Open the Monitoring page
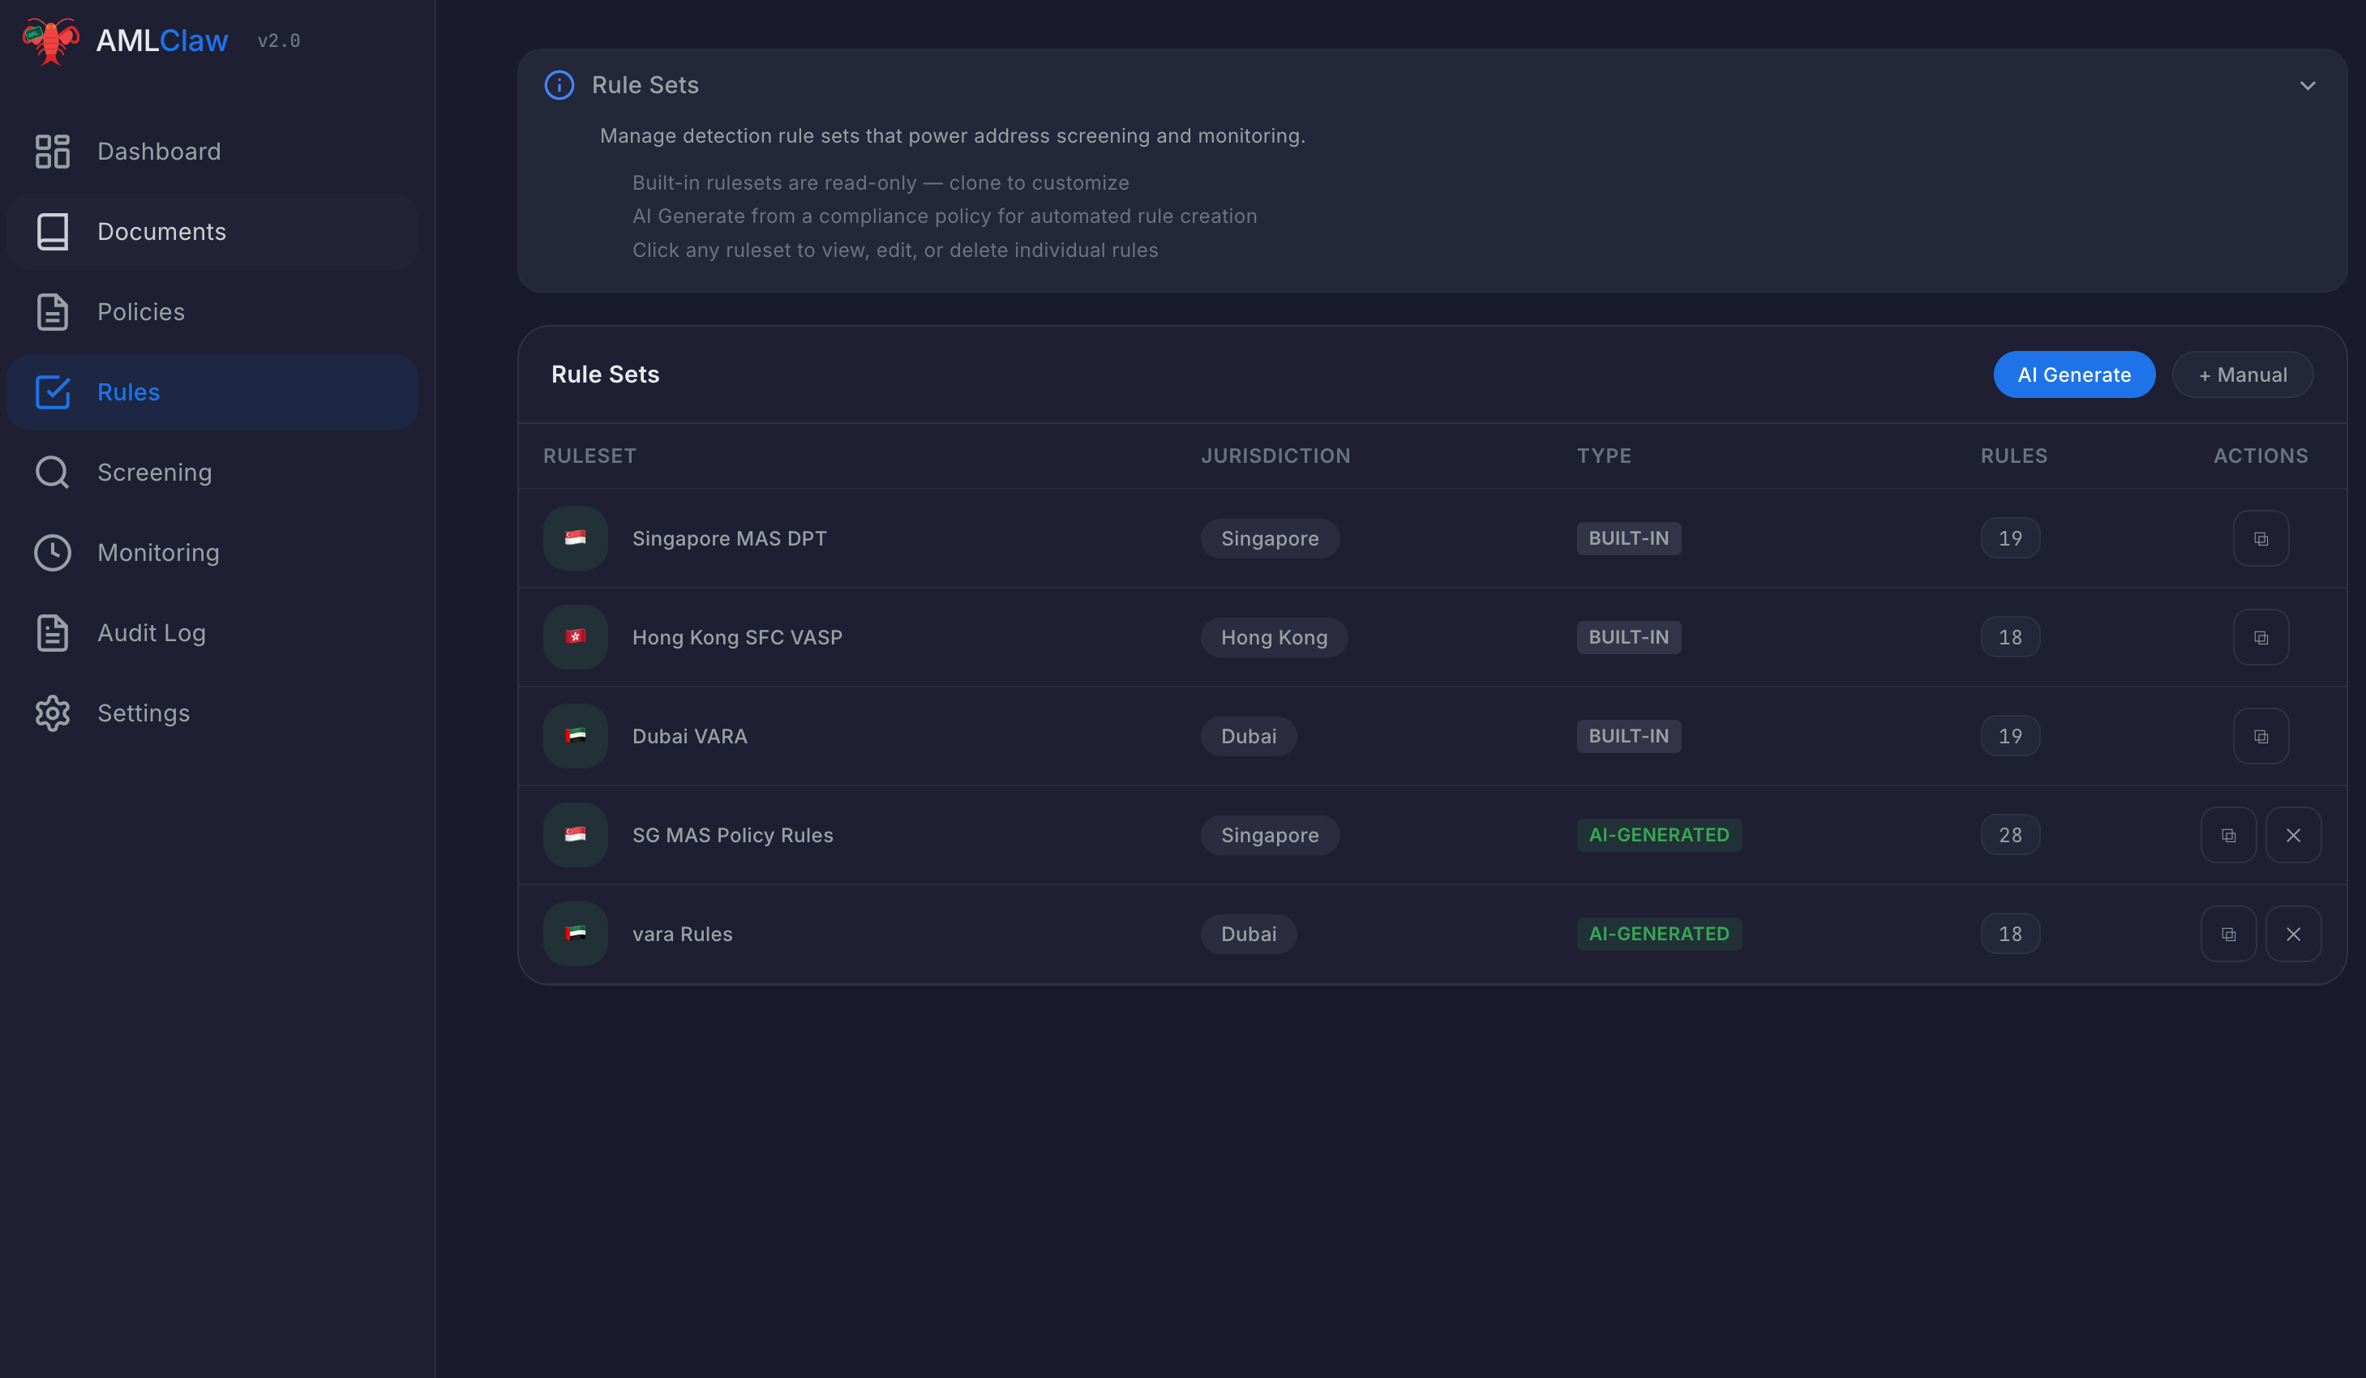 (x=158, y=553)
